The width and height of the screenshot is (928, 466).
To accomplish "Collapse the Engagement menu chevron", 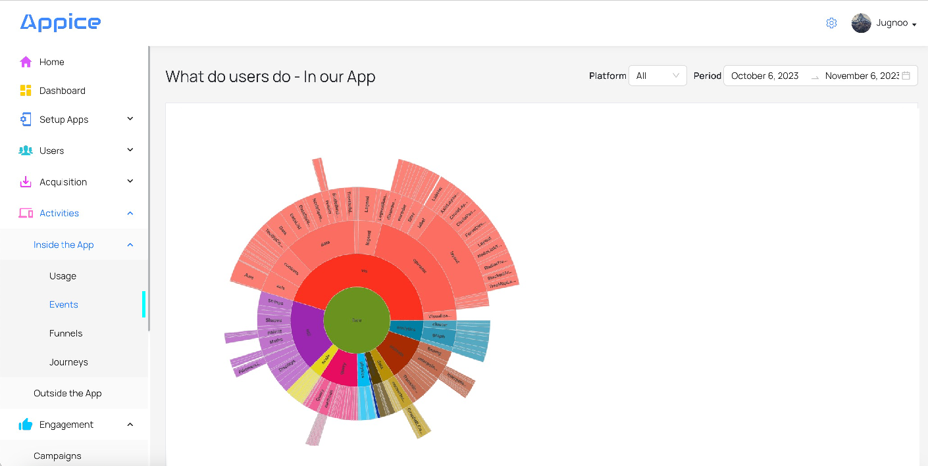I will point(130,425).
